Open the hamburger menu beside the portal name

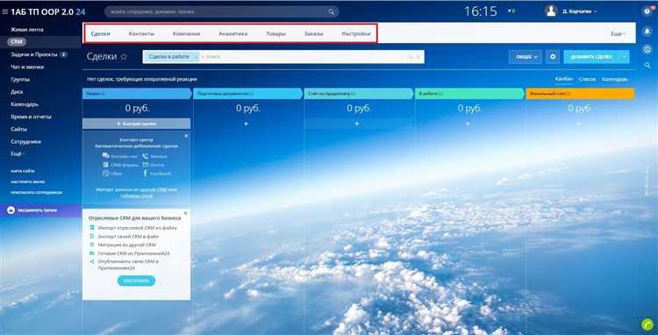click(x=5, y=11)
